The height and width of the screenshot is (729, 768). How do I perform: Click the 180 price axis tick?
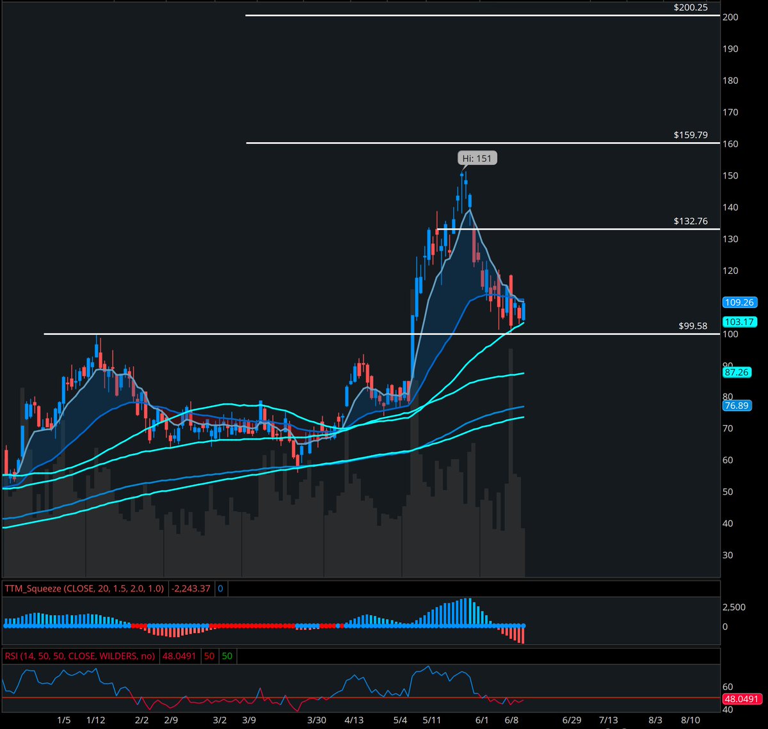coord(731,81)
